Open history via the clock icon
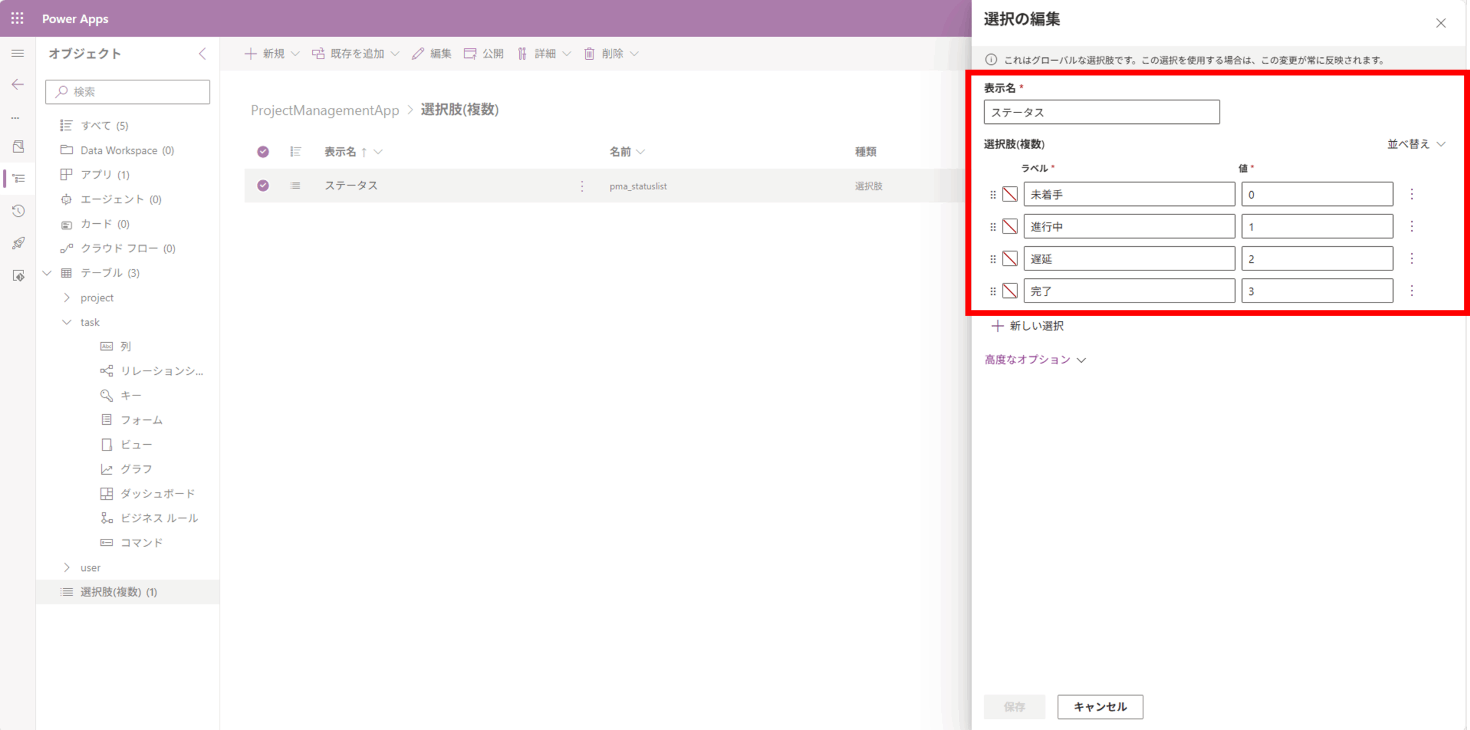The image size is (1470, 730). click(x=17, y=211)
